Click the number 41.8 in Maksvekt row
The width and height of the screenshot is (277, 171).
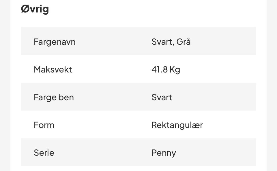[160, 69]
